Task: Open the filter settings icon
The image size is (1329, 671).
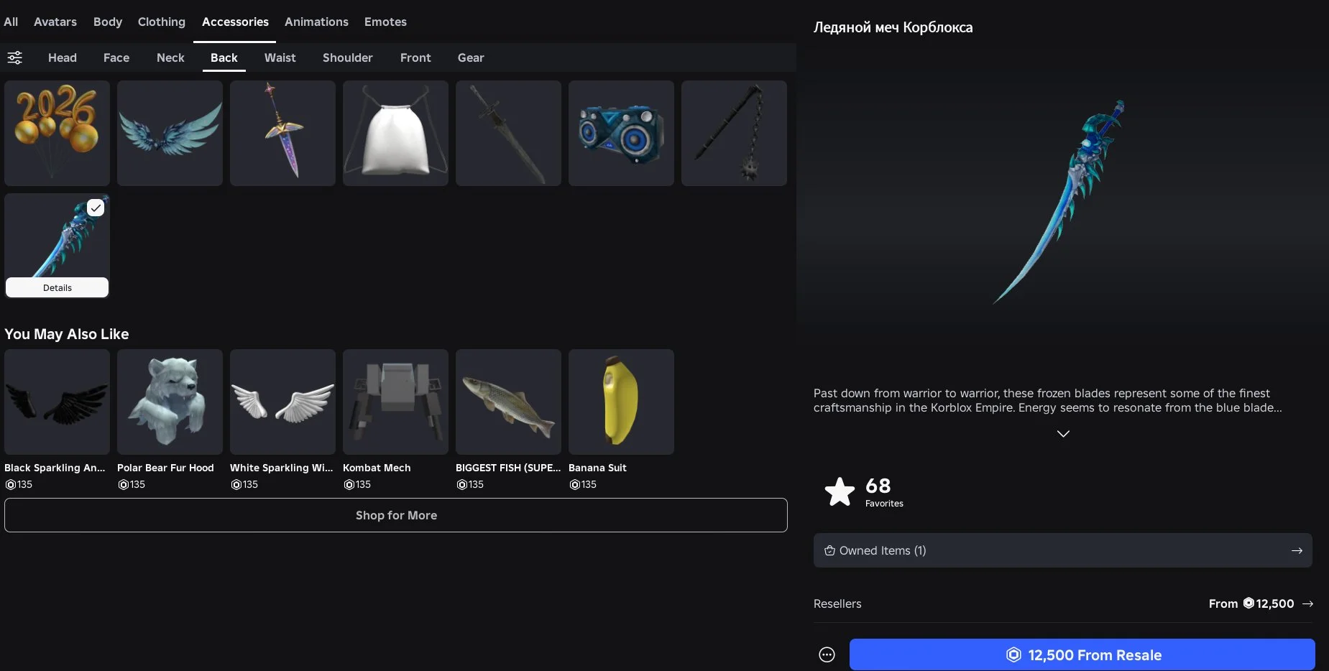Action: pos(14,57)
